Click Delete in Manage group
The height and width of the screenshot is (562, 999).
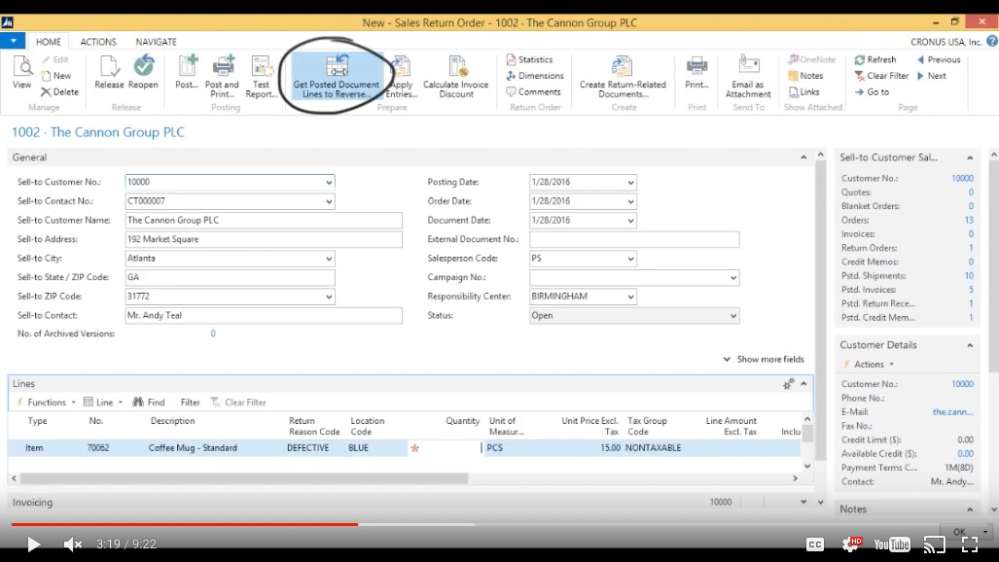(x=60, y=91)
